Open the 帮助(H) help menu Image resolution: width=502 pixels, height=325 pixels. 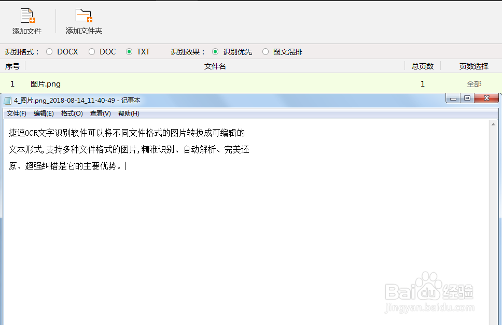click(x=128, y=113)
